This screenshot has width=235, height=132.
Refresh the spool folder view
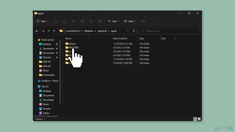(x=134, y=31)
